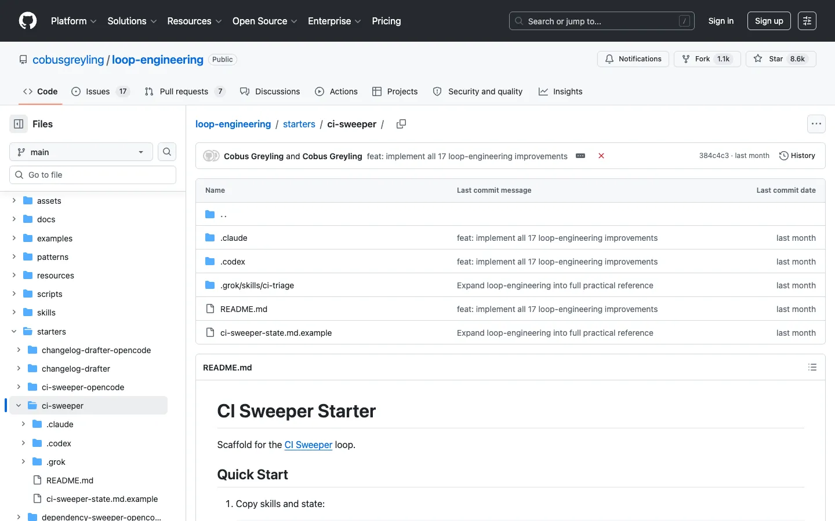
Task: Open cobusgreyling owner profile link
Action: [x=68, y=60]
